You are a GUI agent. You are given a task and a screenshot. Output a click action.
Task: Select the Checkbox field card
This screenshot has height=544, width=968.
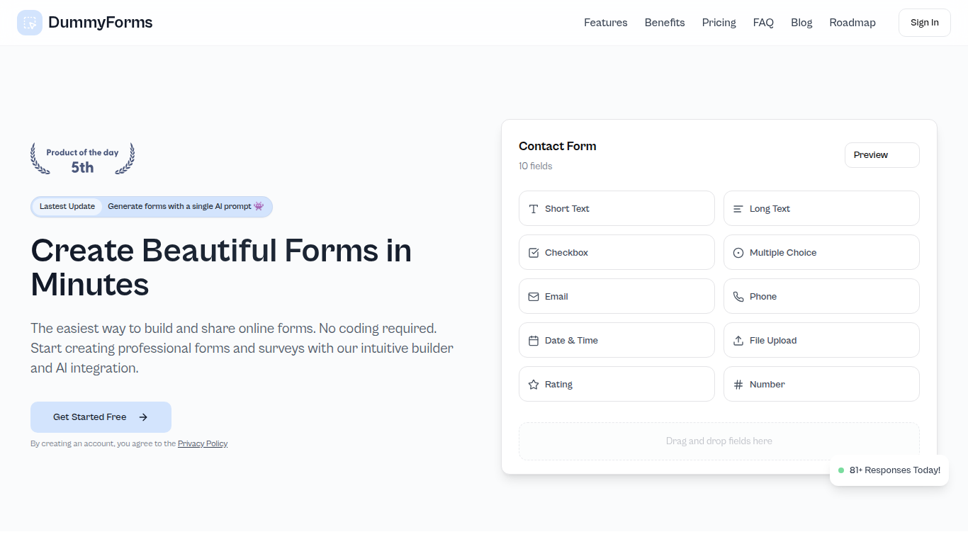pyautogui.click(x=617, y=252)
